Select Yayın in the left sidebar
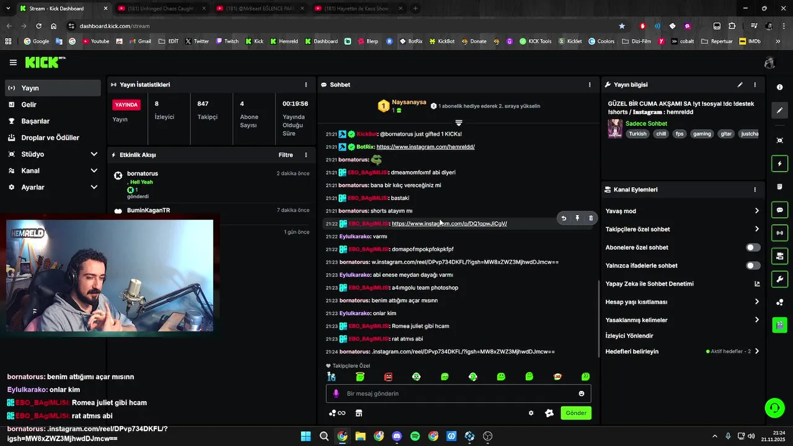793x446 pixels. tap(53, 88)
